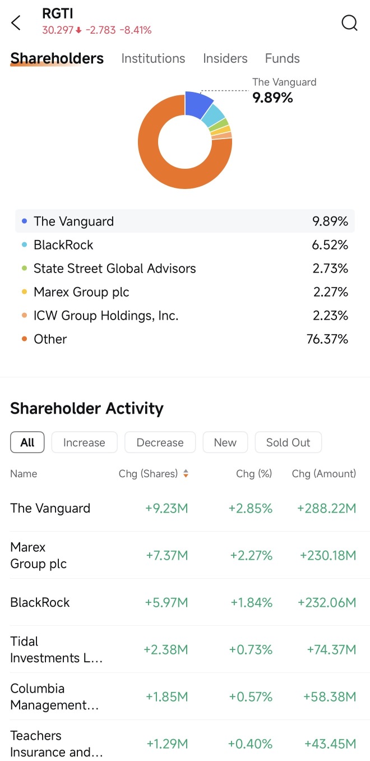
Task: Show New shareholders filter
Action: point(225,442)
